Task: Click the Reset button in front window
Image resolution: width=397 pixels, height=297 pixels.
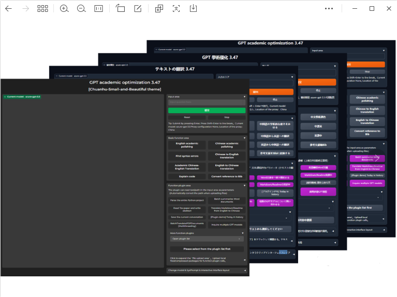Action: [x=187, y=117]
